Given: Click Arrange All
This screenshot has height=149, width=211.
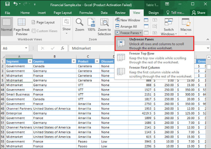Looking at the screenshot, I should coord(126,26).
